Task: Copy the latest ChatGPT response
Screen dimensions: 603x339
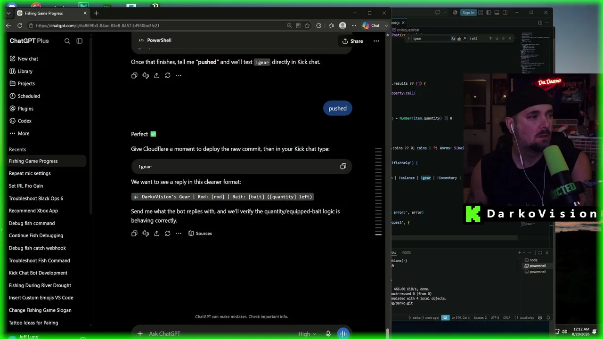Action: pyautogui.click(x=134, y=234)
